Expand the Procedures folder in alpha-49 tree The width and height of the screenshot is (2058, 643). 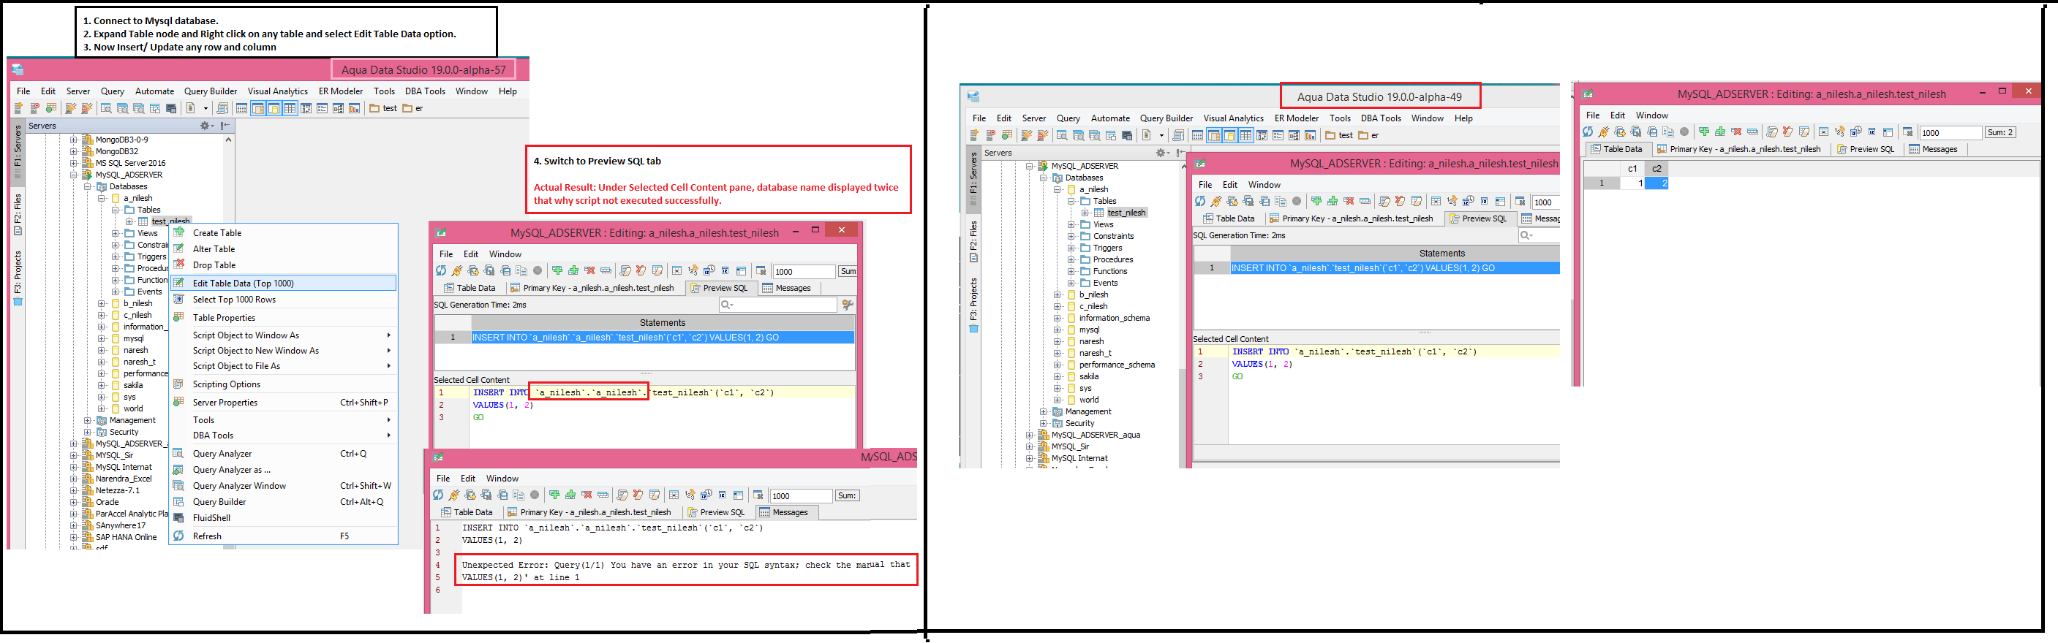coord(1071,260)
